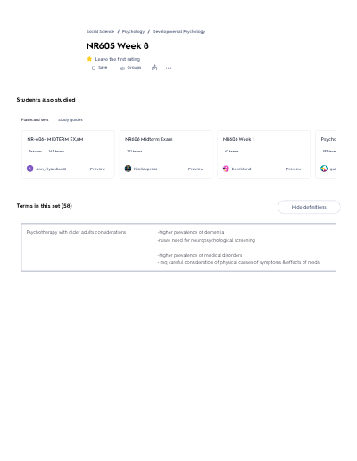Click the share icon below the title
Screen dimensions: 357x461
tap(154, 68)
